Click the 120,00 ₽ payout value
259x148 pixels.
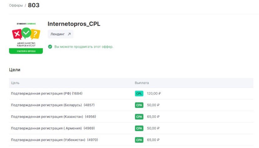click(x=154, y=93)
